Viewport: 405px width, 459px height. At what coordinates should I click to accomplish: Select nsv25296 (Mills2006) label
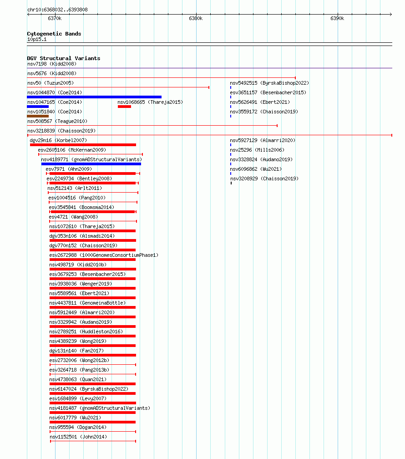tap(257, 150)
